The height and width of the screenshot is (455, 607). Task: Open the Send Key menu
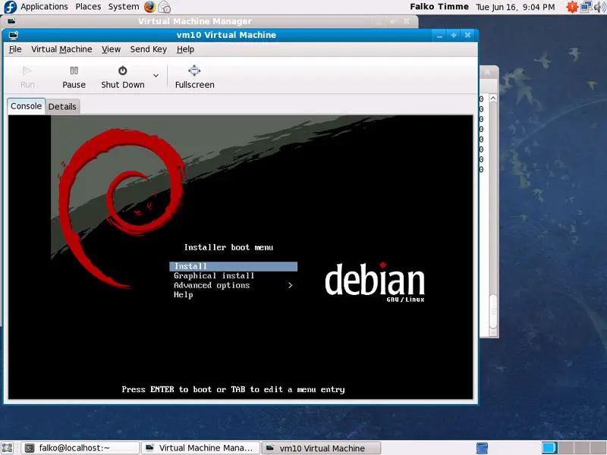(x=149, y=49)
